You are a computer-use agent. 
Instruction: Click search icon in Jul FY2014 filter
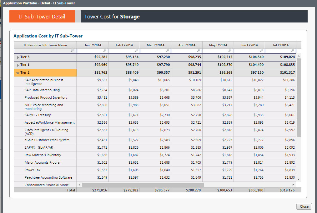(293, 51)
